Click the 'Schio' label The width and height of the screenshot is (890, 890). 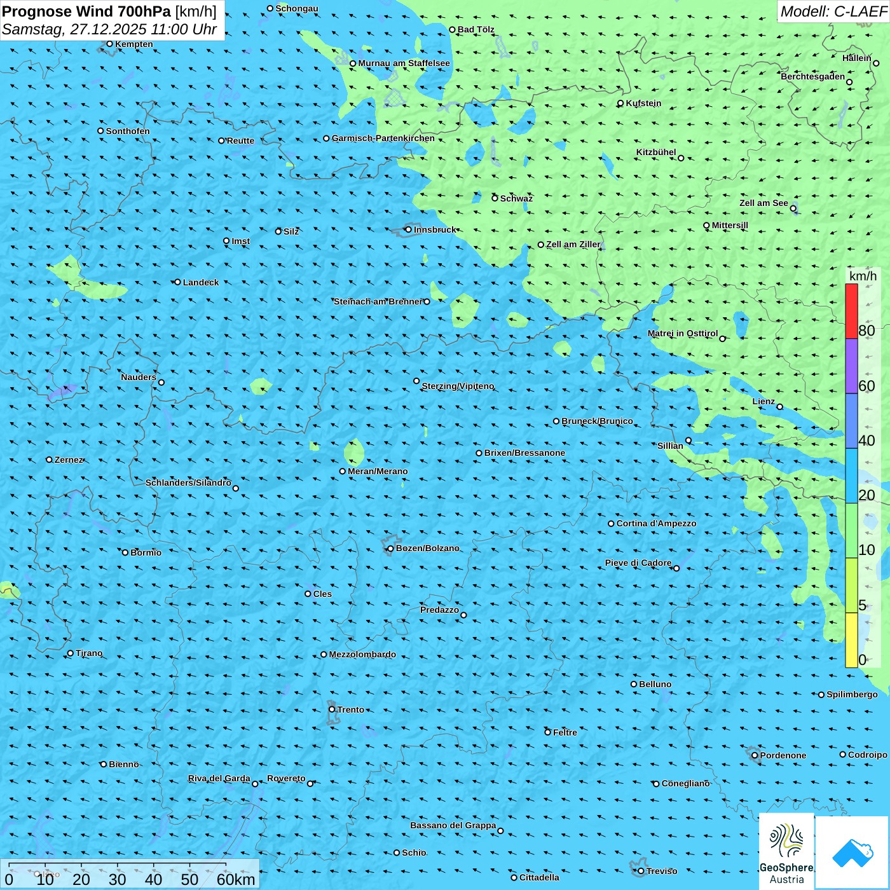414,852
